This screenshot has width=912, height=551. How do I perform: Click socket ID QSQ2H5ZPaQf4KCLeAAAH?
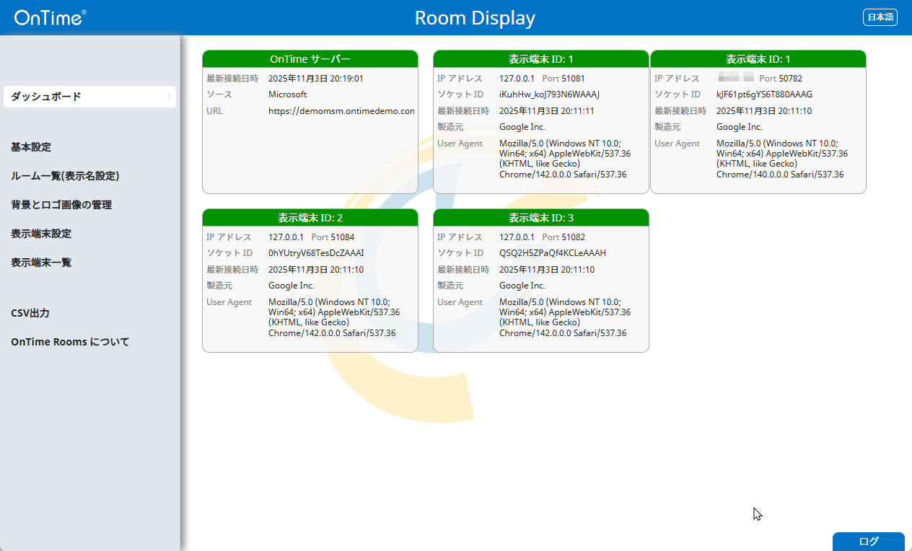click(553, 253)
